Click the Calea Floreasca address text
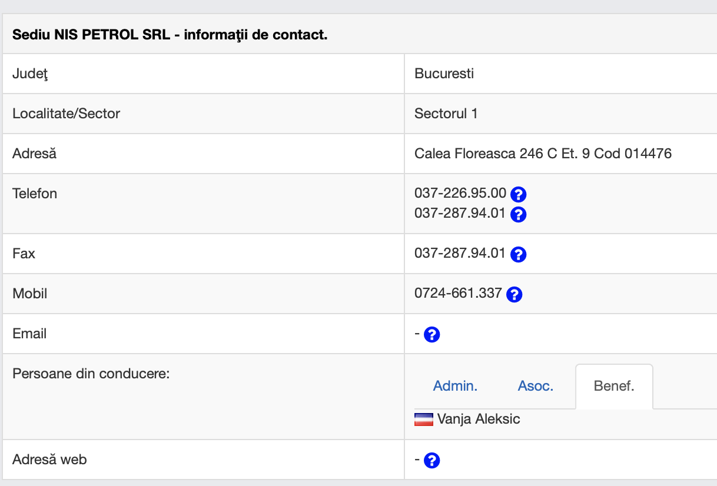 click(x=543, y=154)
